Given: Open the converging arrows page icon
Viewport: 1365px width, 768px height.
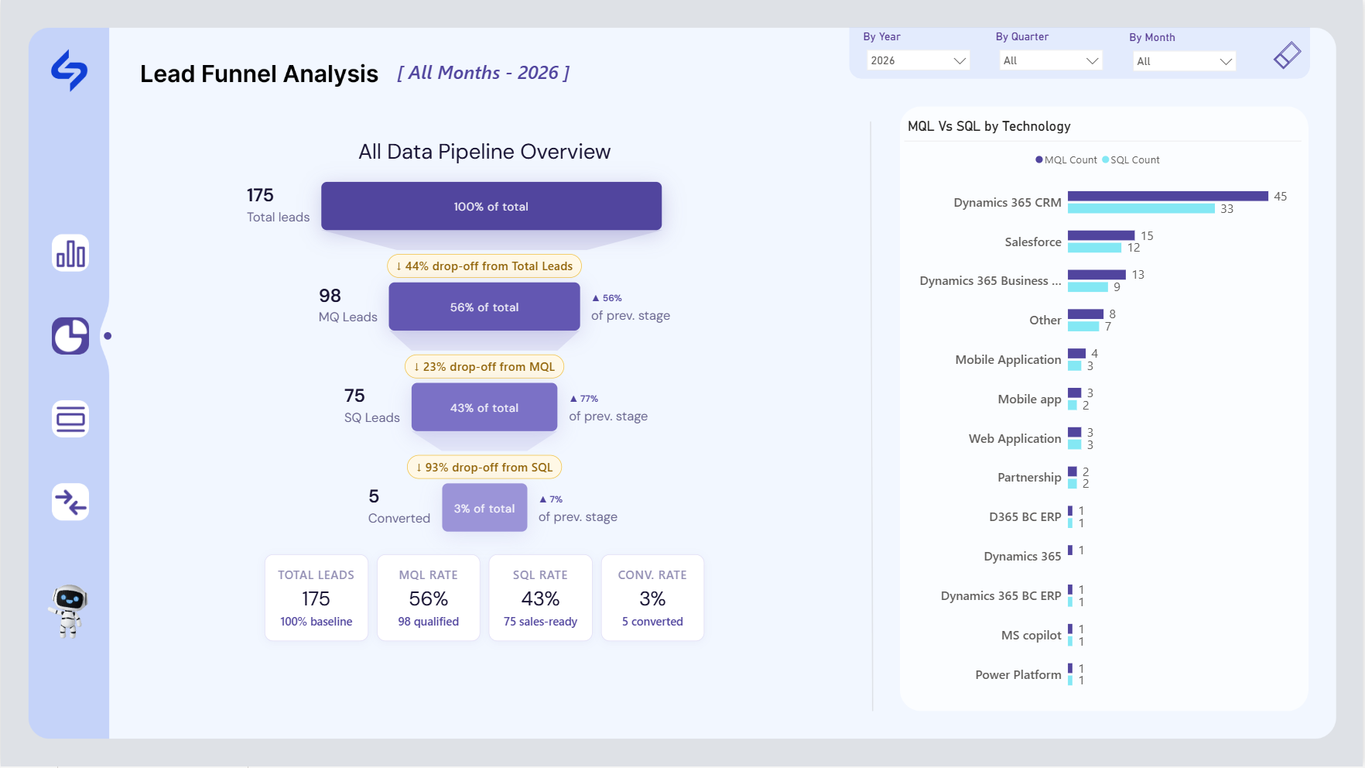Looking at the screenshot, I should point(70,502).
